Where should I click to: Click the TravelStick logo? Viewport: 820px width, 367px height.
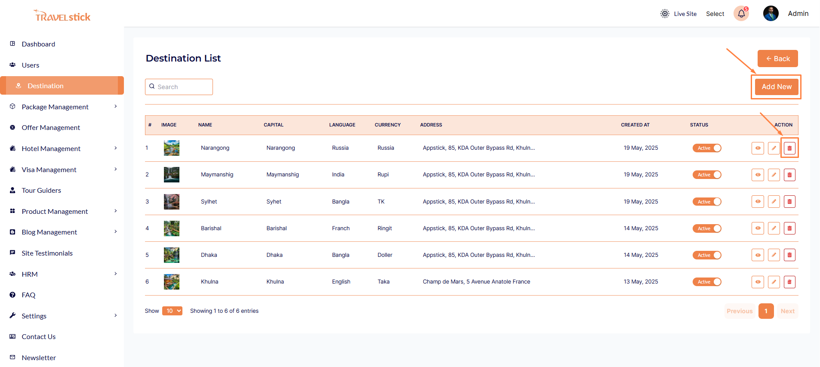62,16
